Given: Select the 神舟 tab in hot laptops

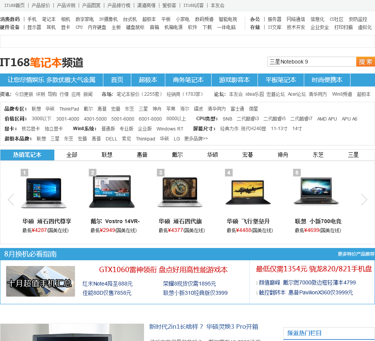Looking at the screenshot, I should click(x=283, y=155).
